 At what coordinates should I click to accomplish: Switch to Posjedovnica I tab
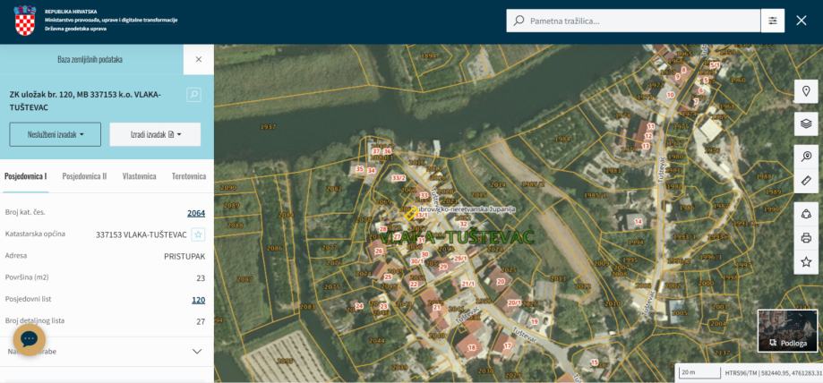click(x=25, y=176)
